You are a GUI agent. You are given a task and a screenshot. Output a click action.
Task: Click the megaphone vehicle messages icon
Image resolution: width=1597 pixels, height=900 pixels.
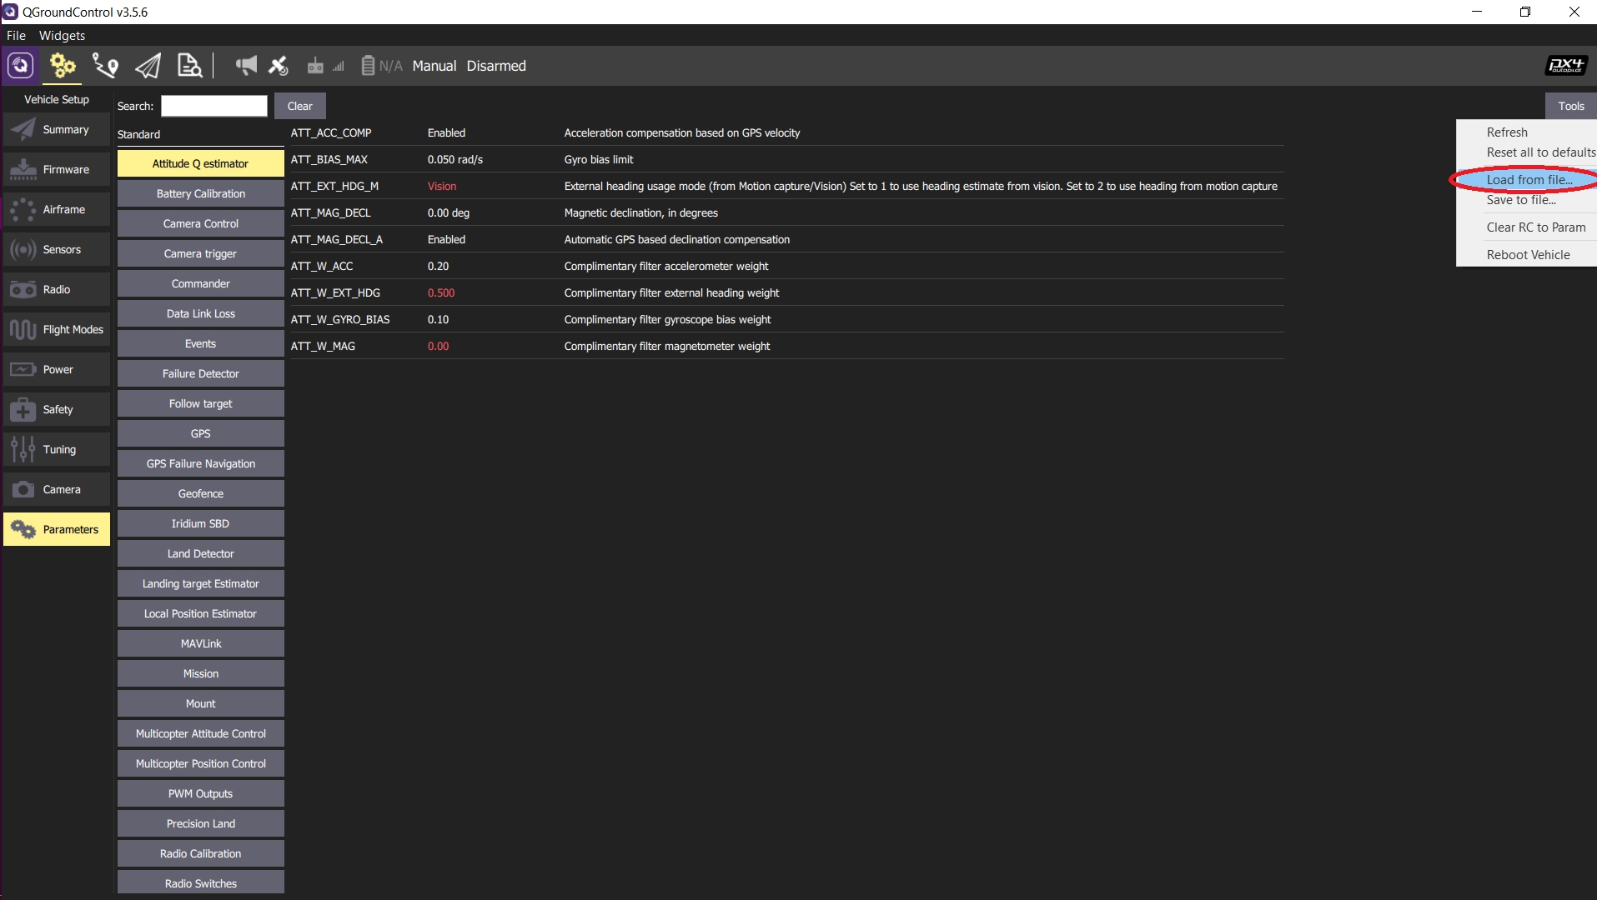[246, 66]
